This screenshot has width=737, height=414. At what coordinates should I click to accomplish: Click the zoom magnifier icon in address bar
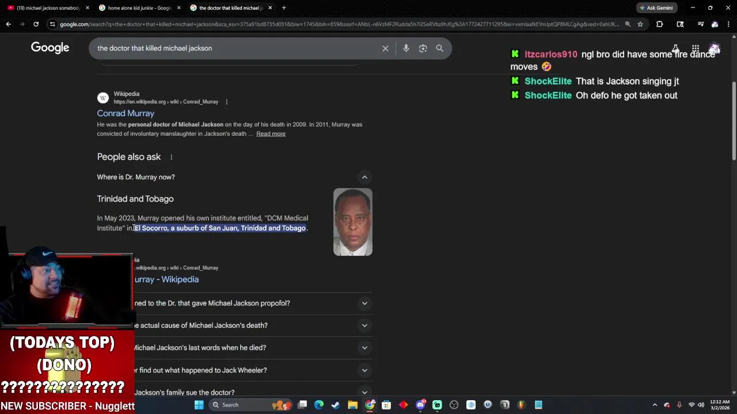point(628,24)
